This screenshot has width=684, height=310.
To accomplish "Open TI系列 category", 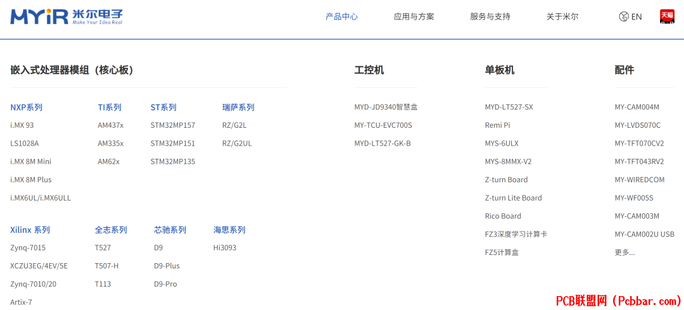I will pos(110,108).
